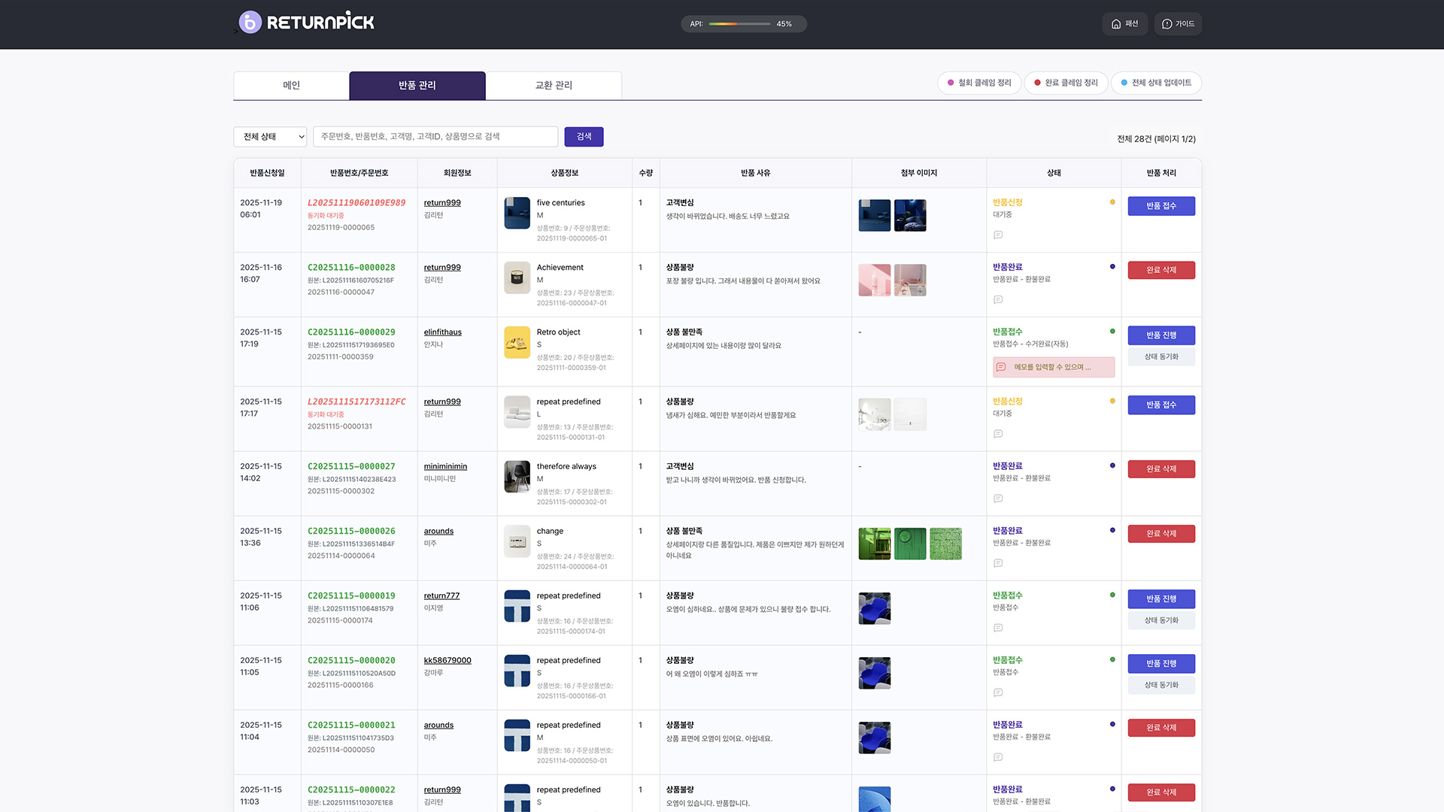Click the order search input field

point(435,137)
